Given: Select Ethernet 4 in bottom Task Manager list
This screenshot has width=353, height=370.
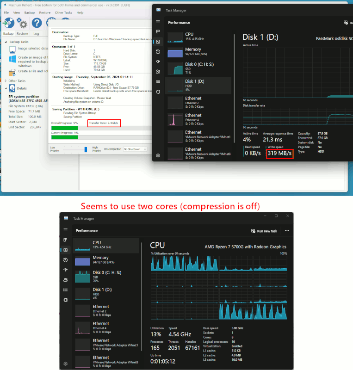Looking at the screenshot, I should [106, 327].
